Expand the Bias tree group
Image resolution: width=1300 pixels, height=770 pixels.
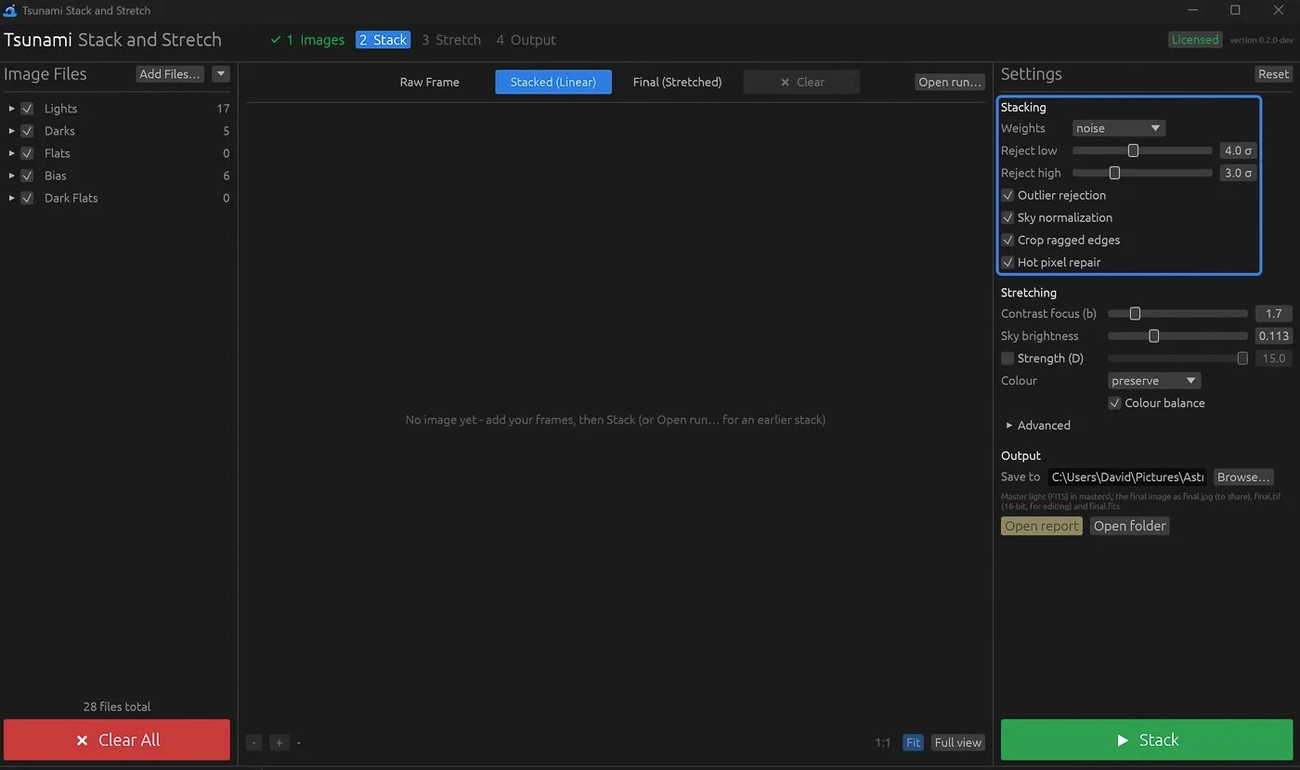coord(11,176)
